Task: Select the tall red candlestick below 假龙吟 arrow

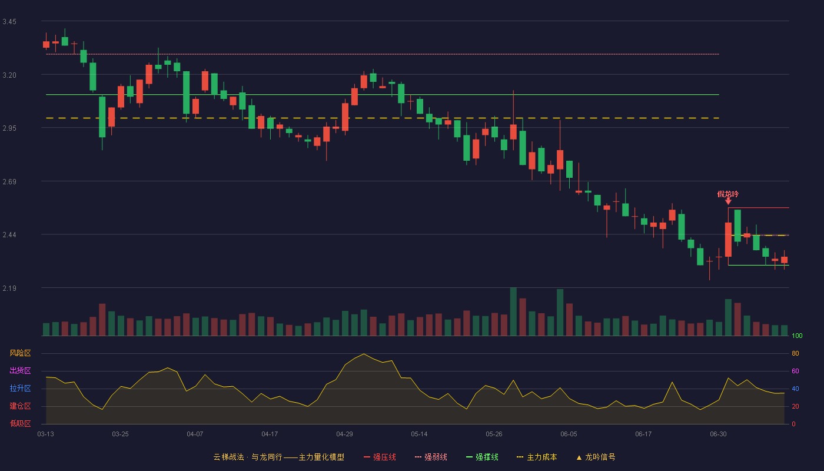Action: pos(728,240)
